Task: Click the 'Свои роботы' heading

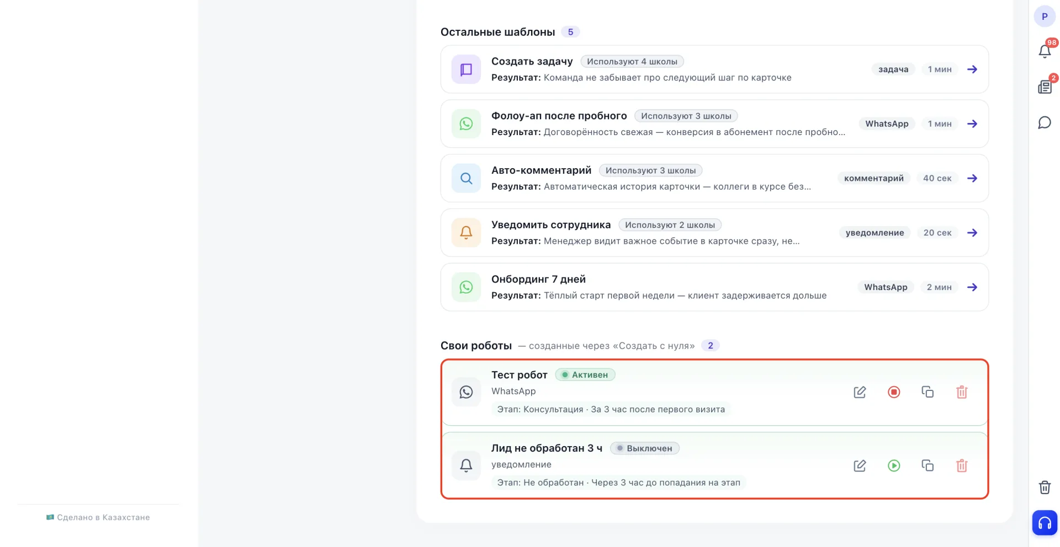Action: pos(476,346)
